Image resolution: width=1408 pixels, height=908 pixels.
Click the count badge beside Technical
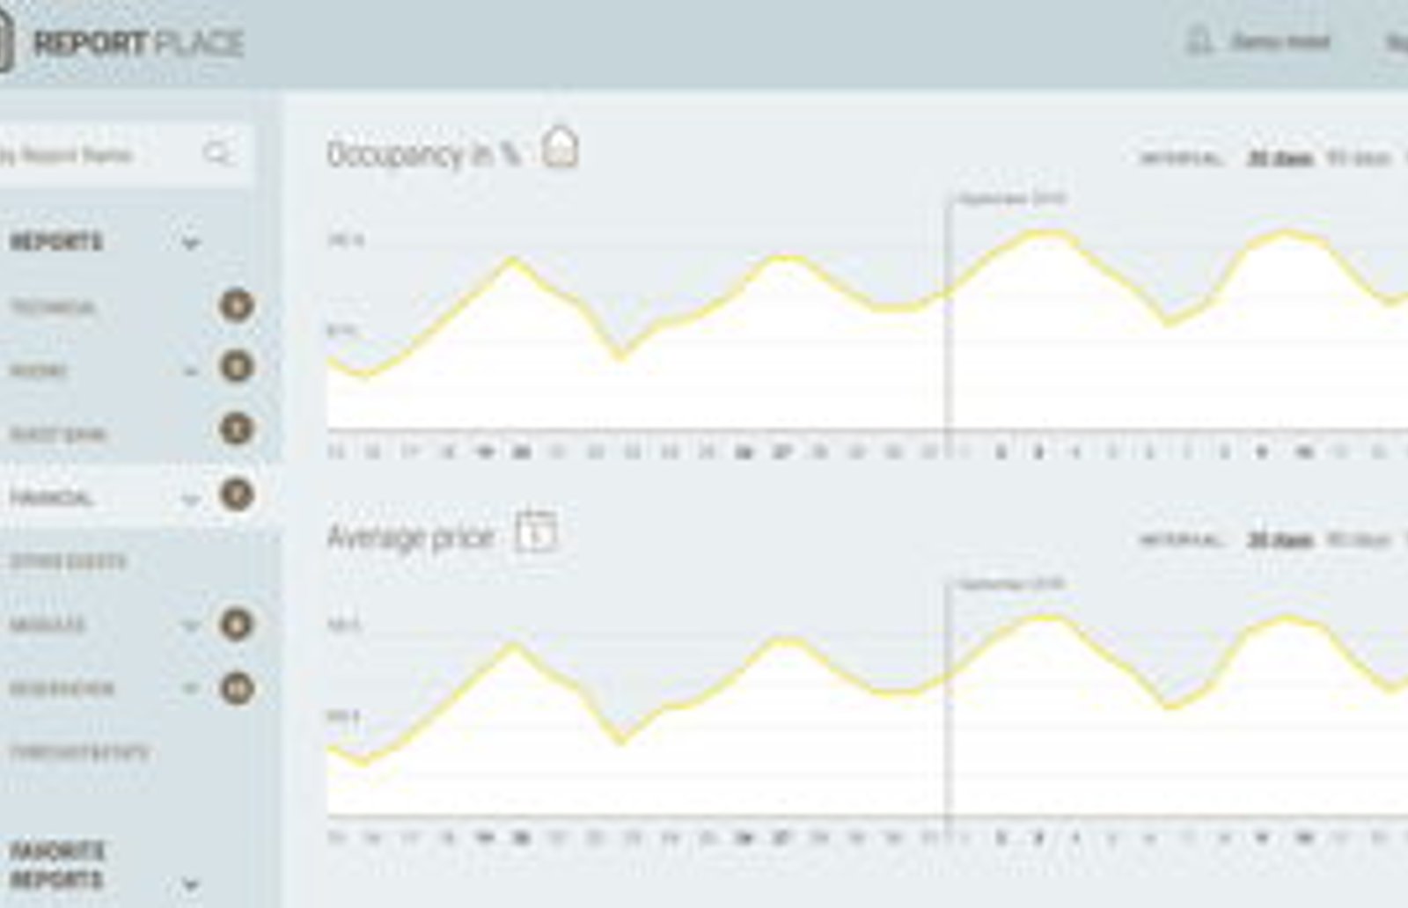tap(236, 305)
